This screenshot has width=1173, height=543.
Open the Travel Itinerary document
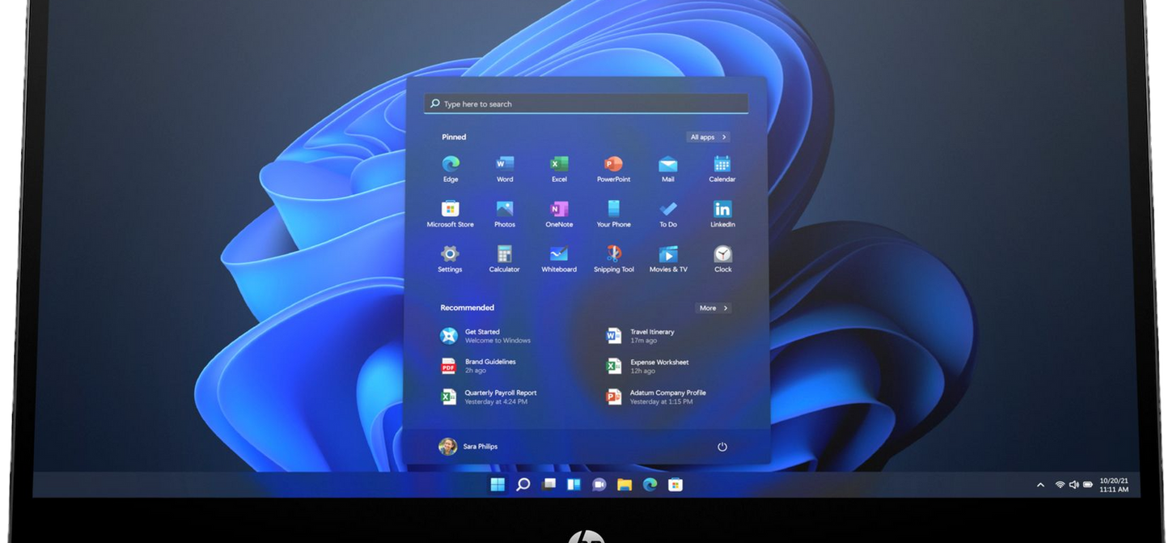coord(641,336)
